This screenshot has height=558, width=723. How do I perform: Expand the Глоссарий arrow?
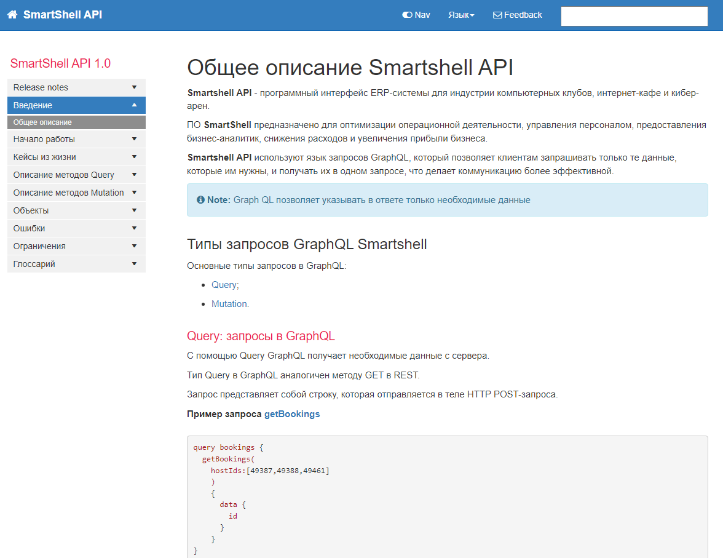pos(134,264)
